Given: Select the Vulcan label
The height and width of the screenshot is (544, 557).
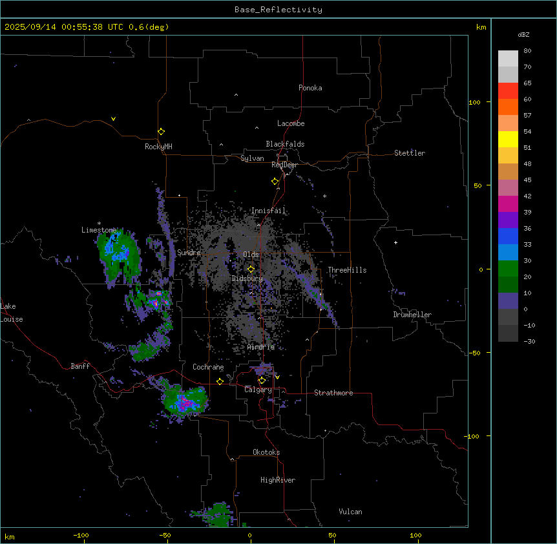Looking at the screenshot, I should pos(351,512).
